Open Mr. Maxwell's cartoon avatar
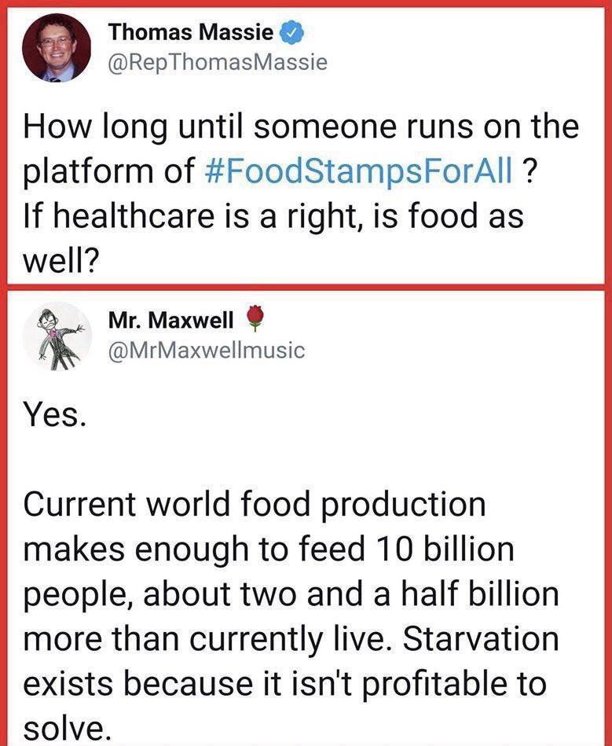612x746 pixels. click(57, 336)
